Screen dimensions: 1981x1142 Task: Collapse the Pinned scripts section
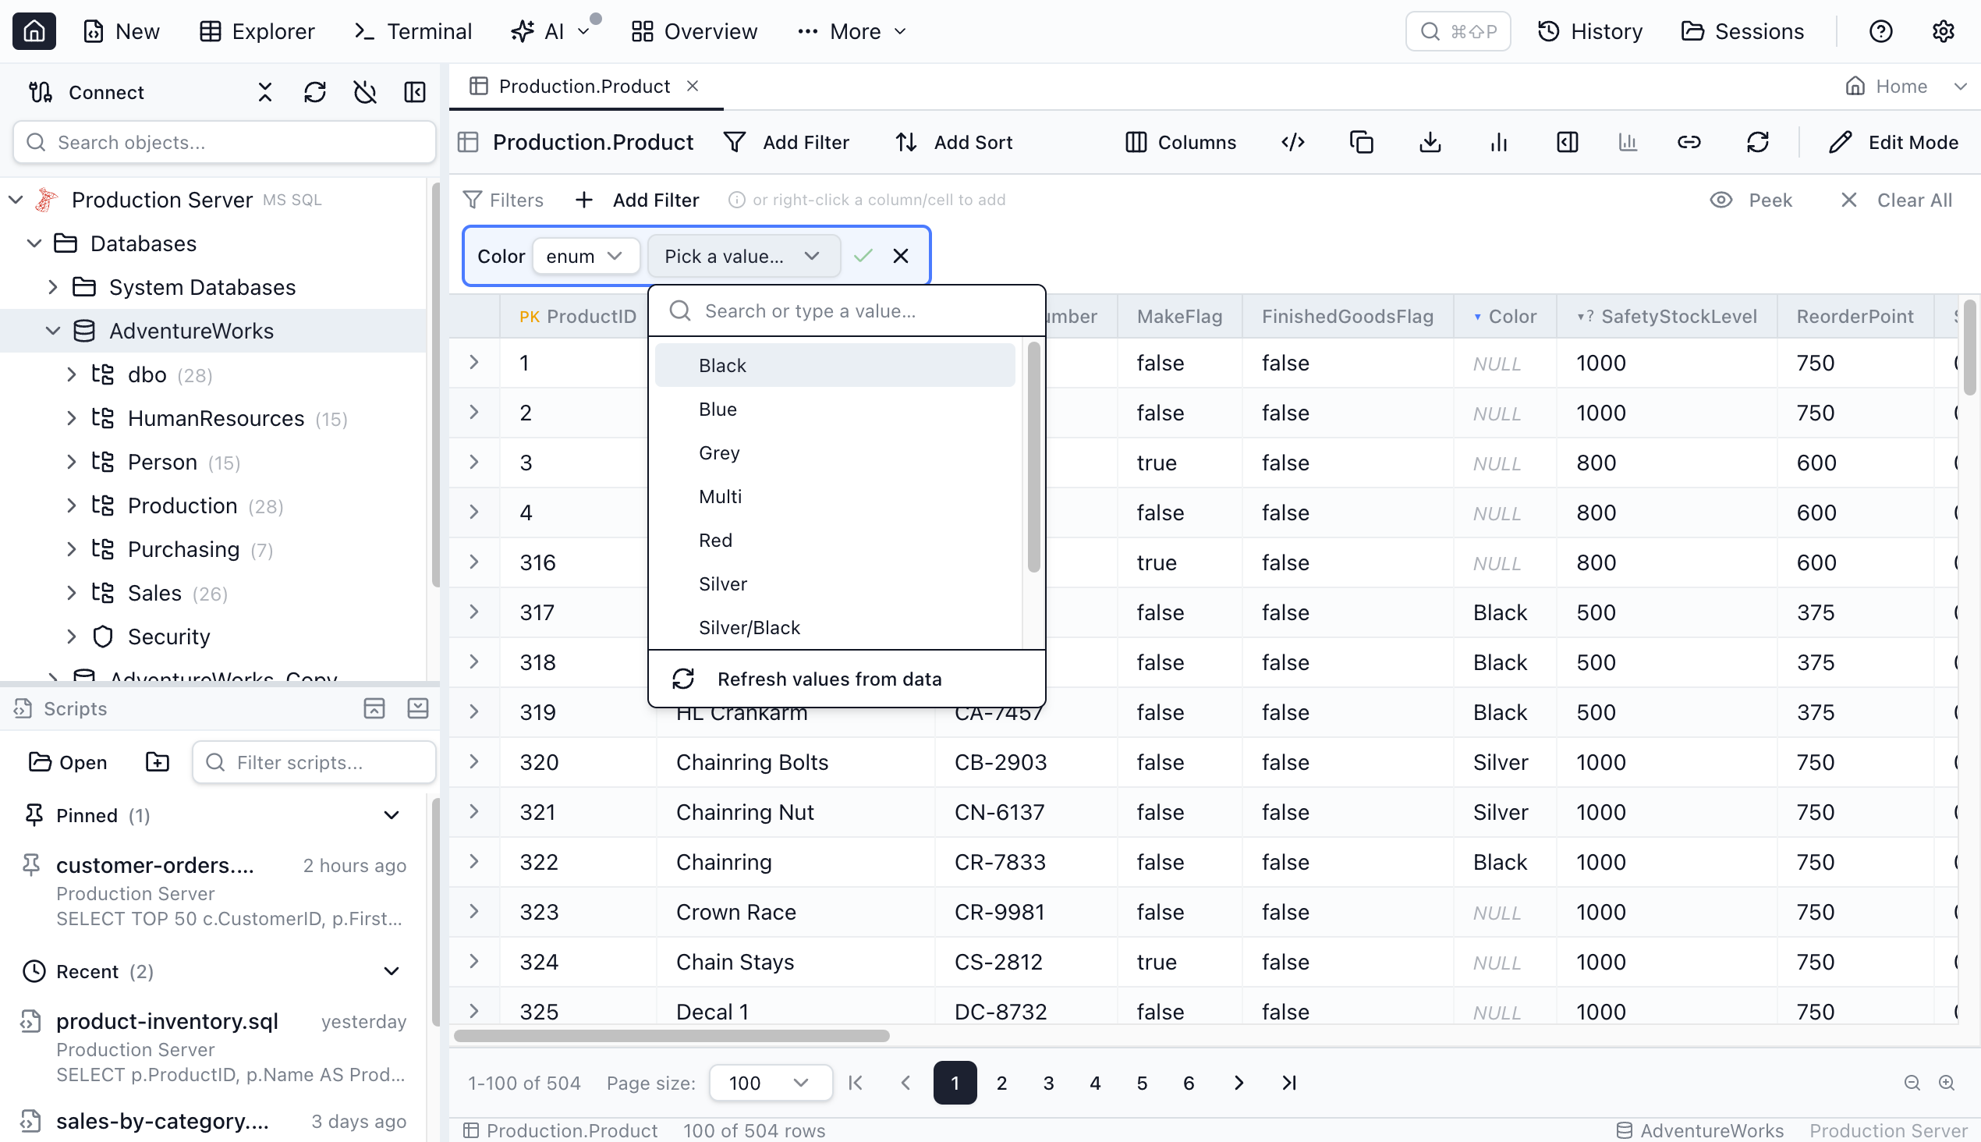392,815
